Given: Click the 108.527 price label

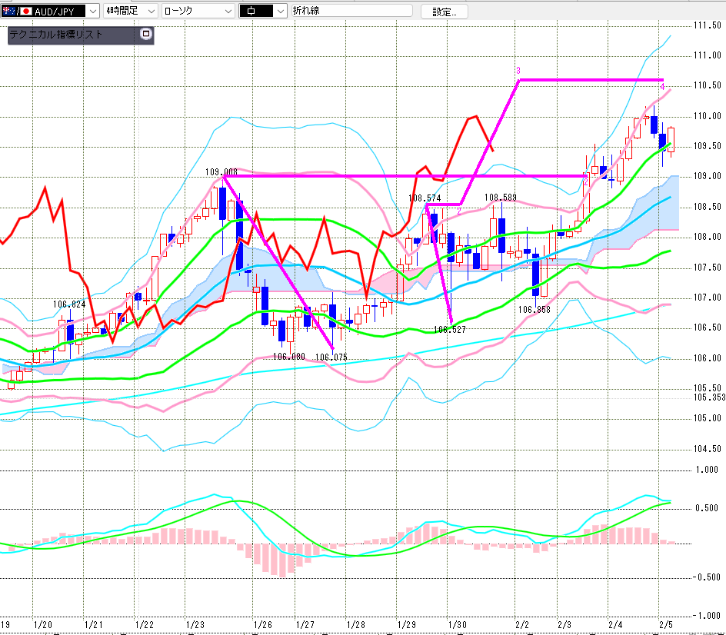Looking at the screenshot, I should click(451, 329).
